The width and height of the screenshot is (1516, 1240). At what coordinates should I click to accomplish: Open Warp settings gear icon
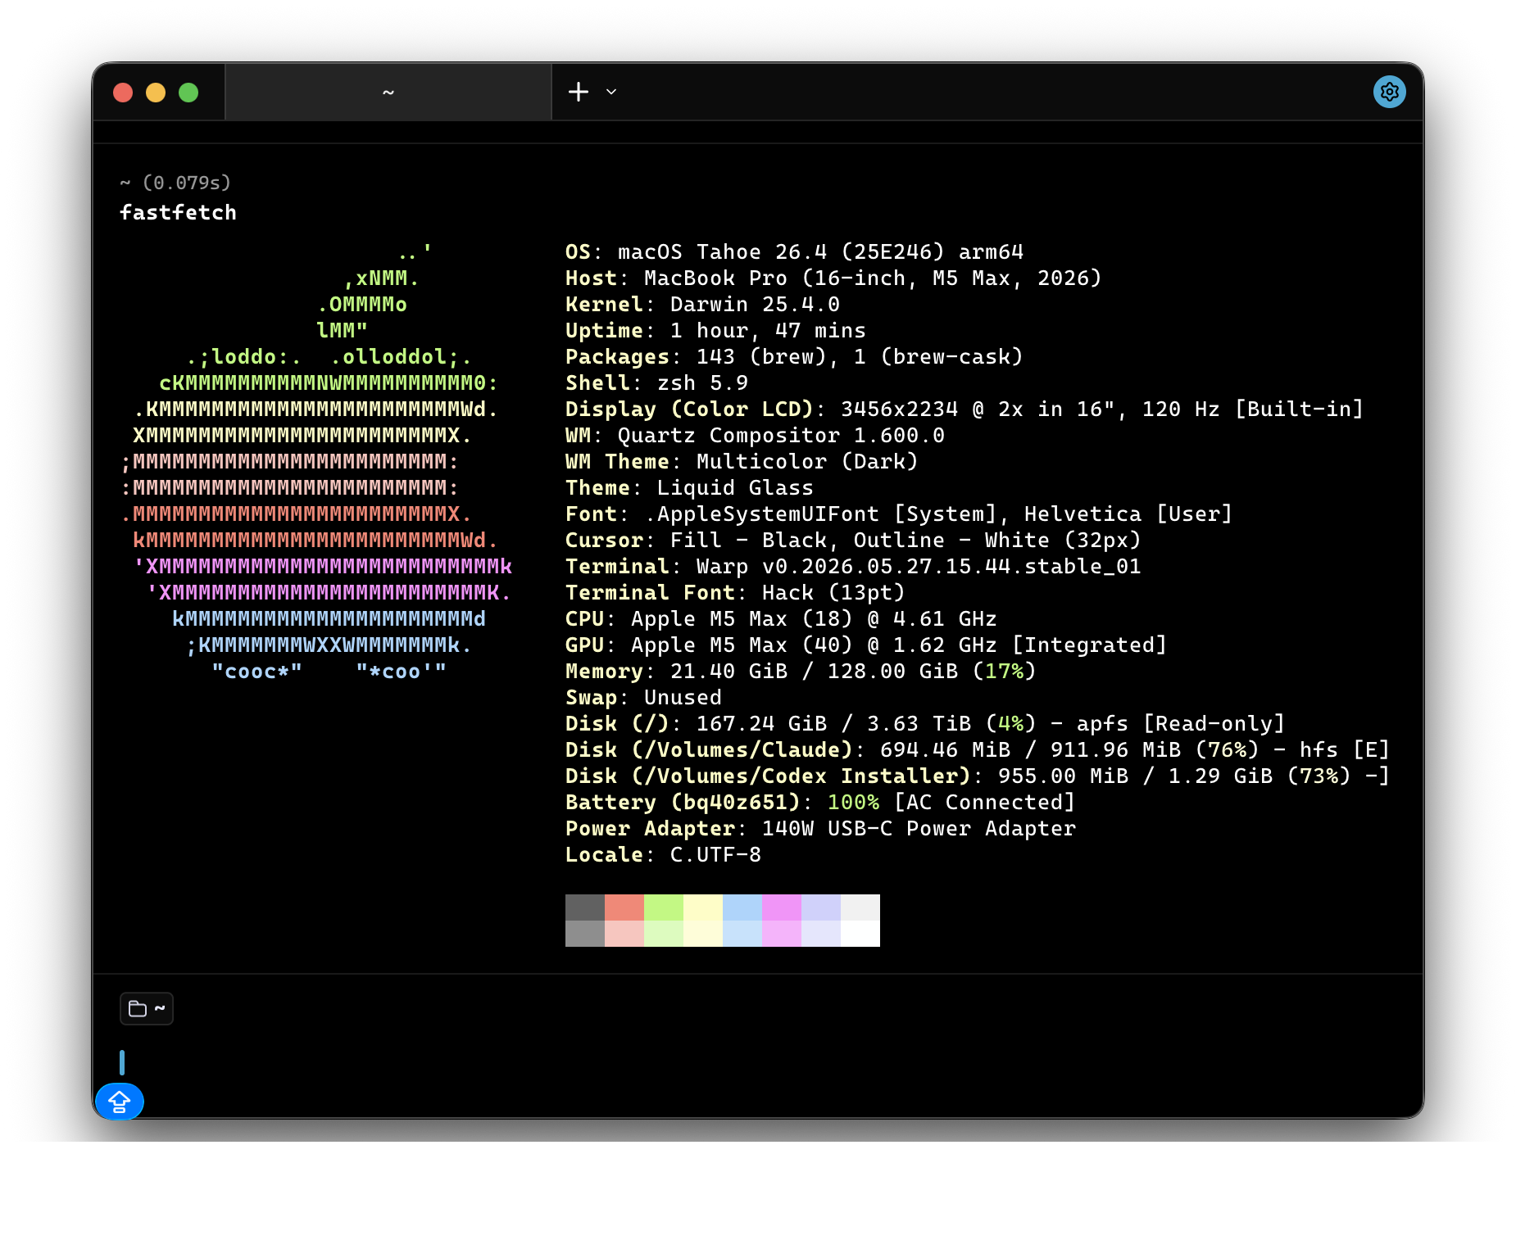1389,92
